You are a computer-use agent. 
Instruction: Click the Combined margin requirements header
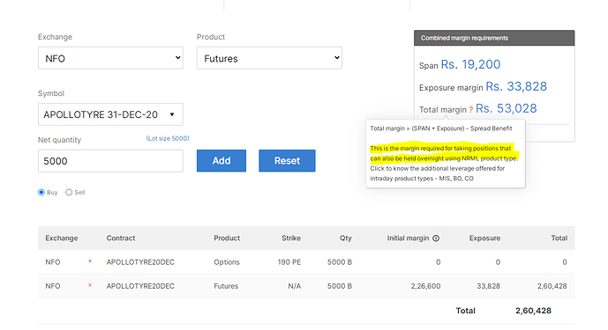coord(494,38)
